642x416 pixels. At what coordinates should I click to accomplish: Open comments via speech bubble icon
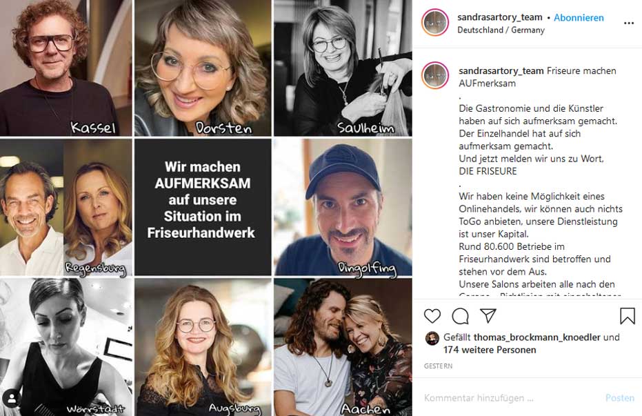460,316
